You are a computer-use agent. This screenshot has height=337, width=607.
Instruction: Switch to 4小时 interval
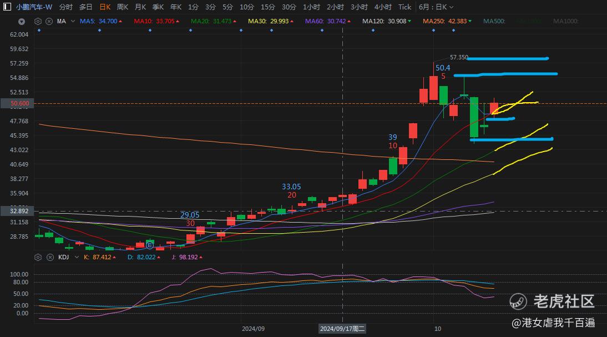pos(383,7)
